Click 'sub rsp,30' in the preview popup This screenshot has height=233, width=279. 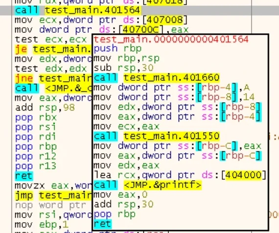tap(123, 68)
